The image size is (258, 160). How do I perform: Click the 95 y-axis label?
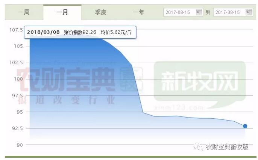click(x=19, y=112)
